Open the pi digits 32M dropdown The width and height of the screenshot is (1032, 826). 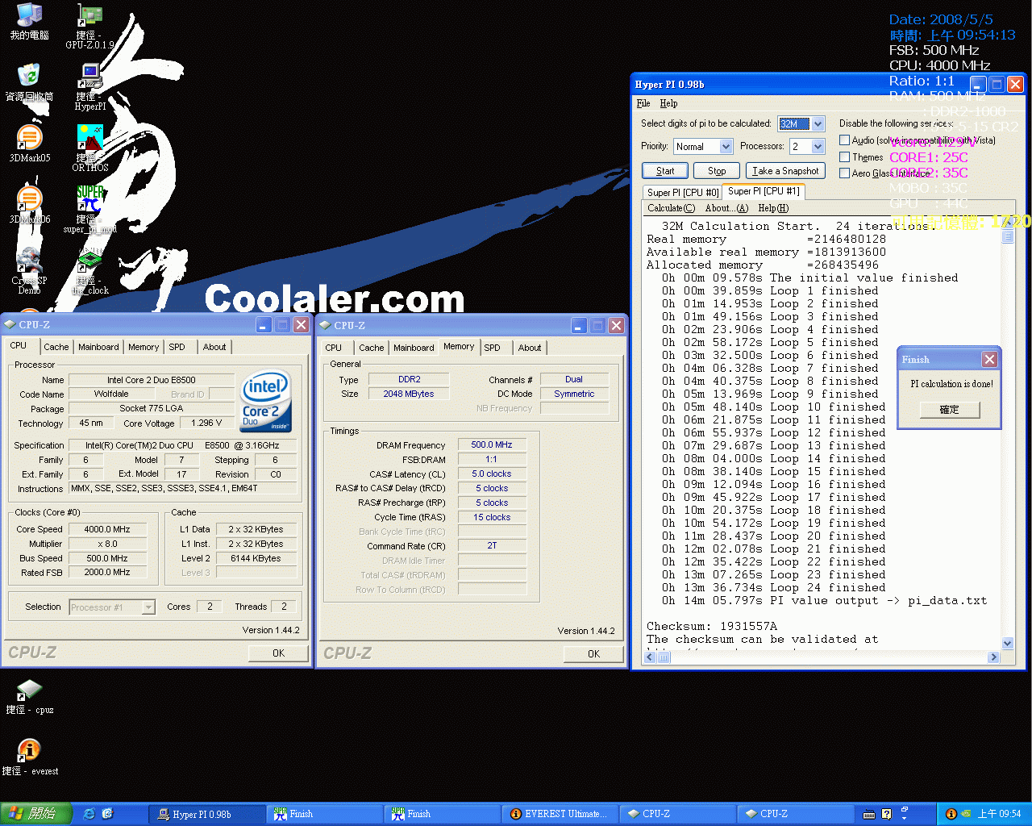click(818, 123)
